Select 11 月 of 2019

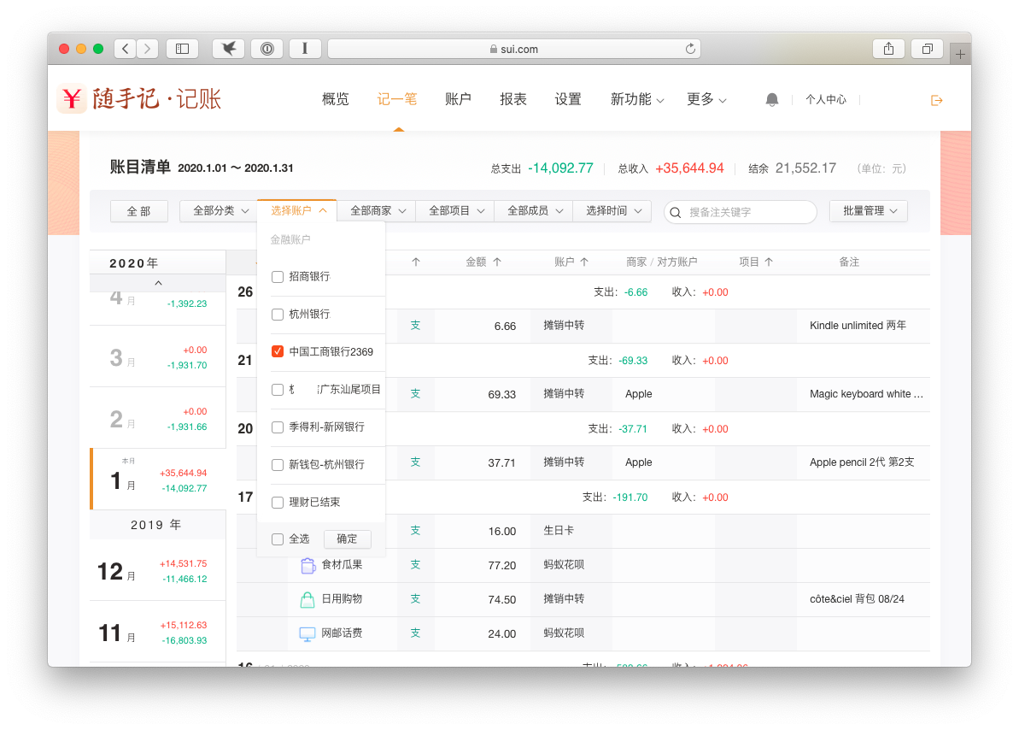tap(158, 633)
